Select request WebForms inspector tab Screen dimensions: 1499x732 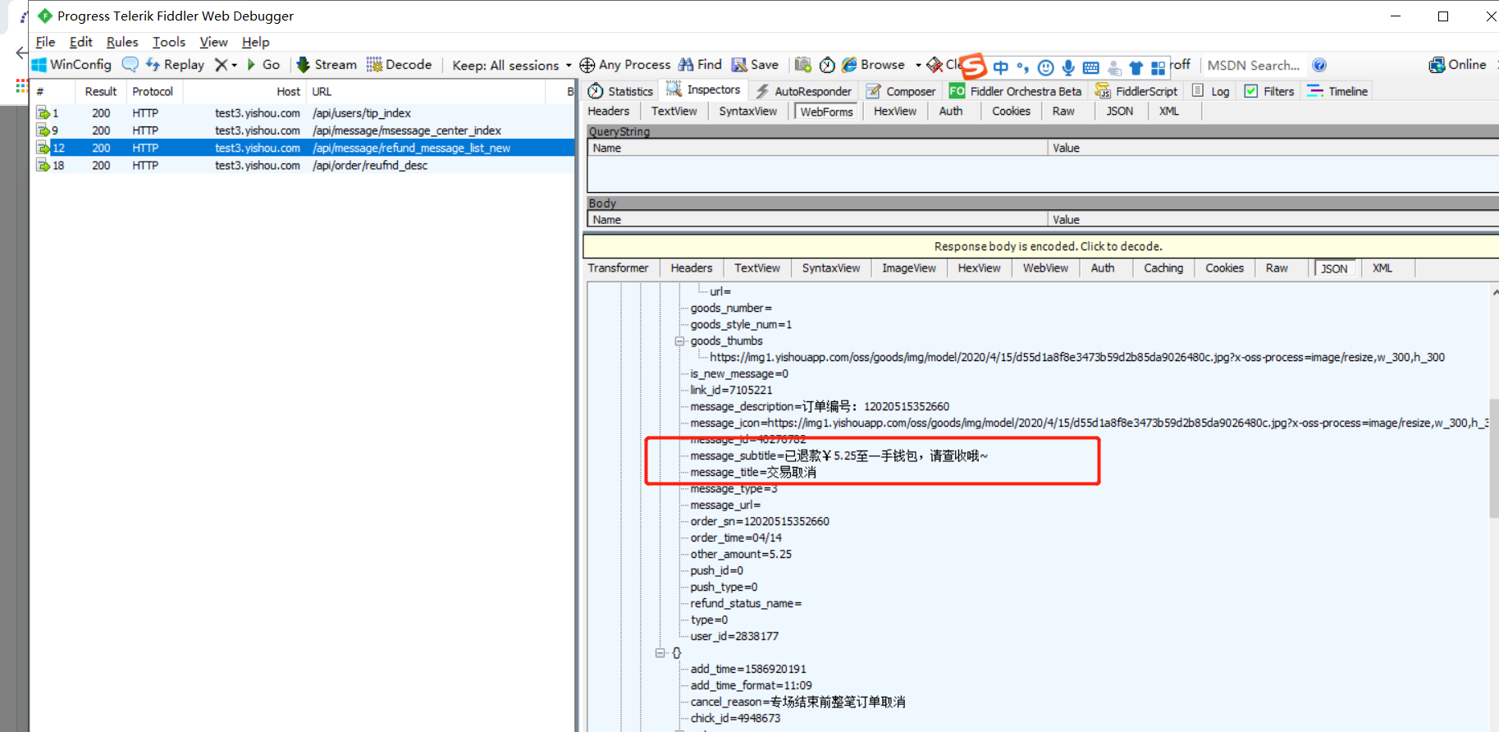click(826, 112)
